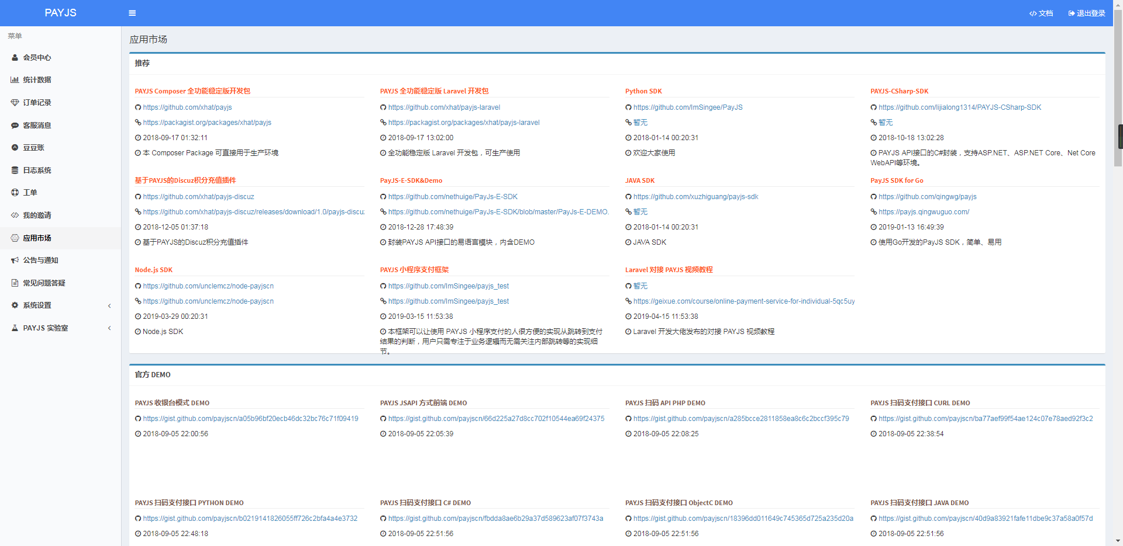Select 客服消息 in the sidebar

(x=61, y=126)
